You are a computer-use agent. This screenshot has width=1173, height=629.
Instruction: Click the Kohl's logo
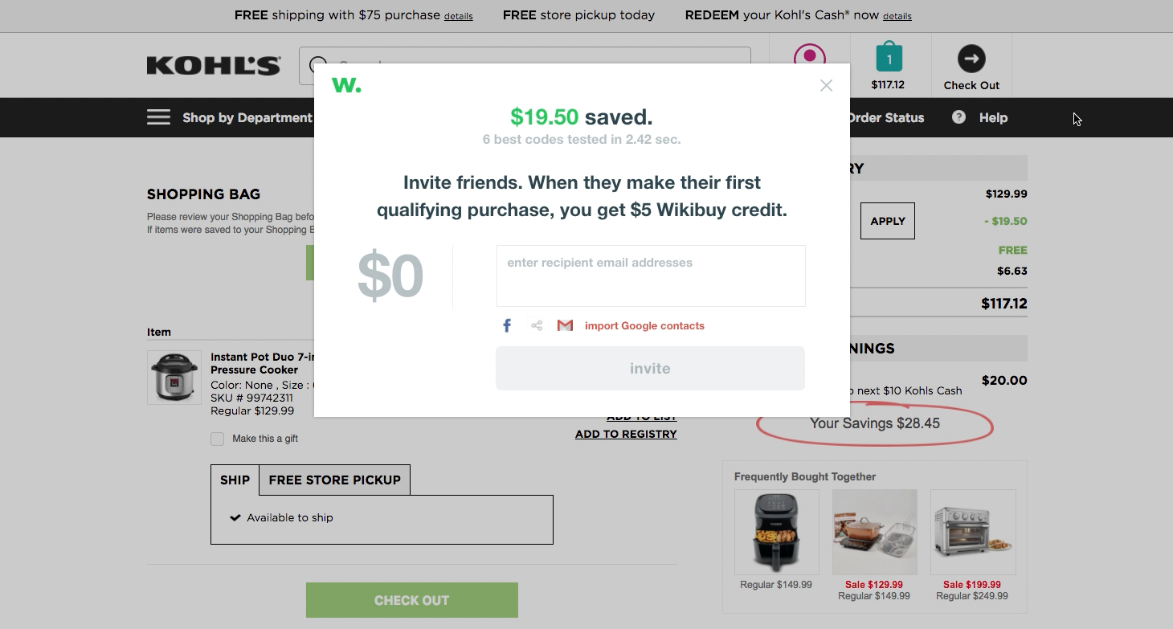coord(214,65)
